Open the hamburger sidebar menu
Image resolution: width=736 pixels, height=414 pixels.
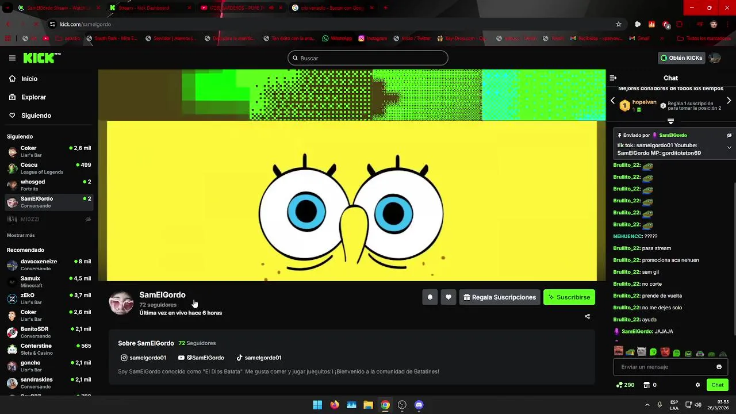[x=12, y=57]
